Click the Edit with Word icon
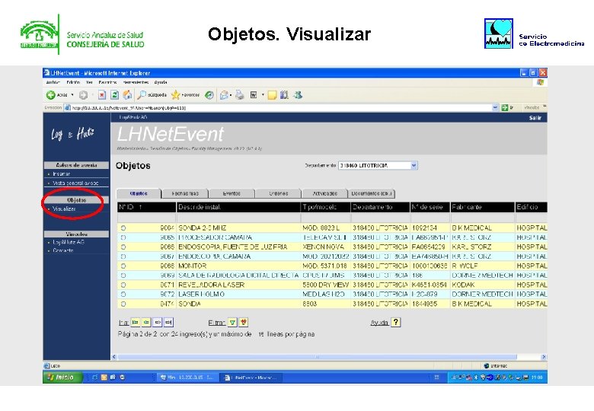Viewport: 594px width, 411px height. click(x=254, y=95)
